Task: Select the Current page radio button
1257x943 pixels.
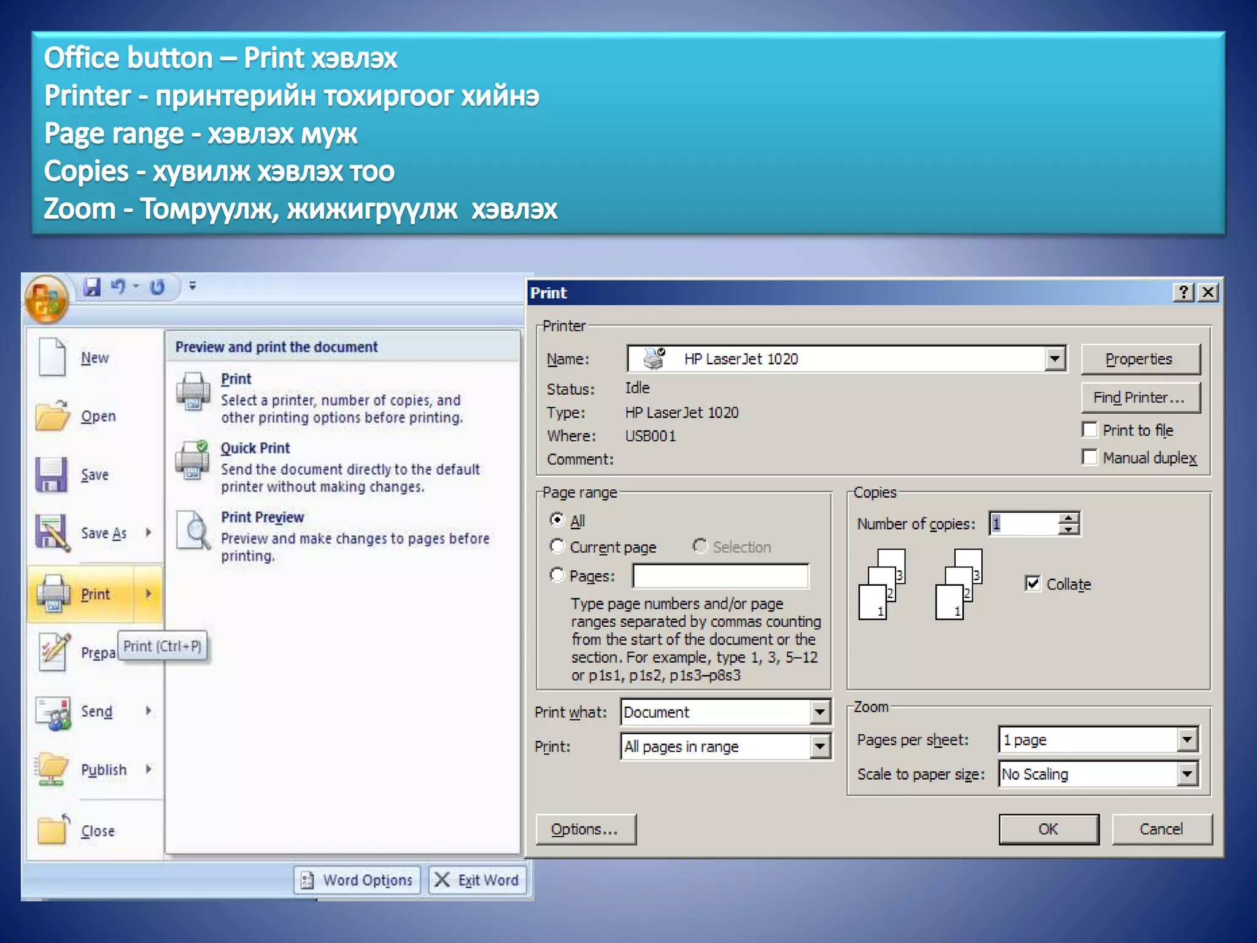Action: click(557, 546)
